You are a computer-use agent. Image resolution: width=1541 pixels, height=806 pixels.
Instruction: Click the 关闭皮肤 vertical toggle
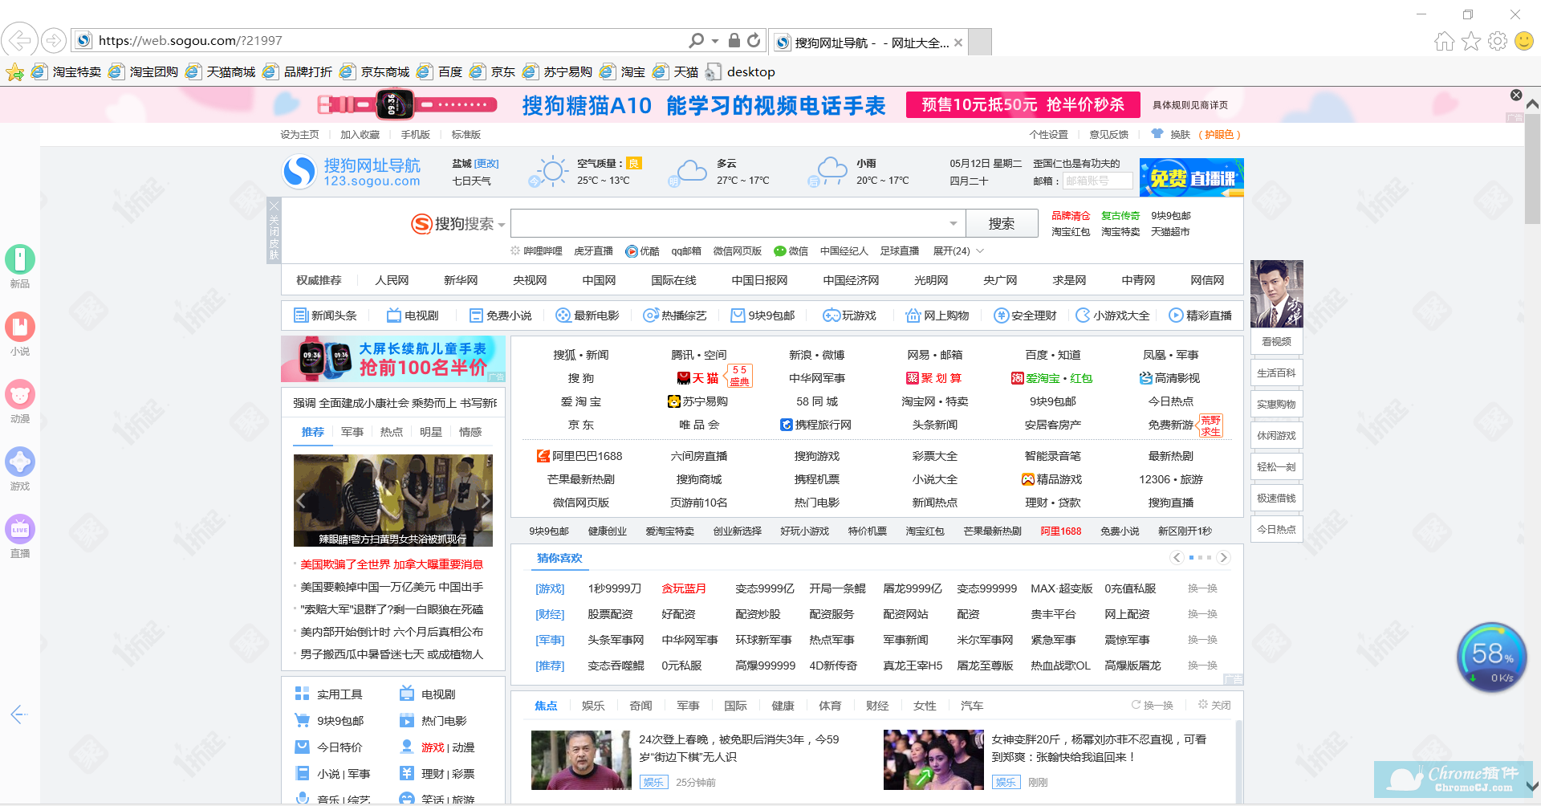[274, 230]
